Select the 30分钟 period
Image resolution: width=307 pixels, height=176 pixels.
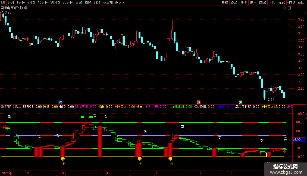(55, 2)
